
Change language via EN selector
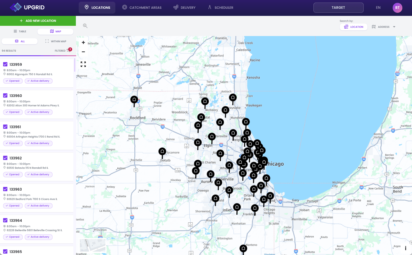pyautogui.click(x=378, y=8)
